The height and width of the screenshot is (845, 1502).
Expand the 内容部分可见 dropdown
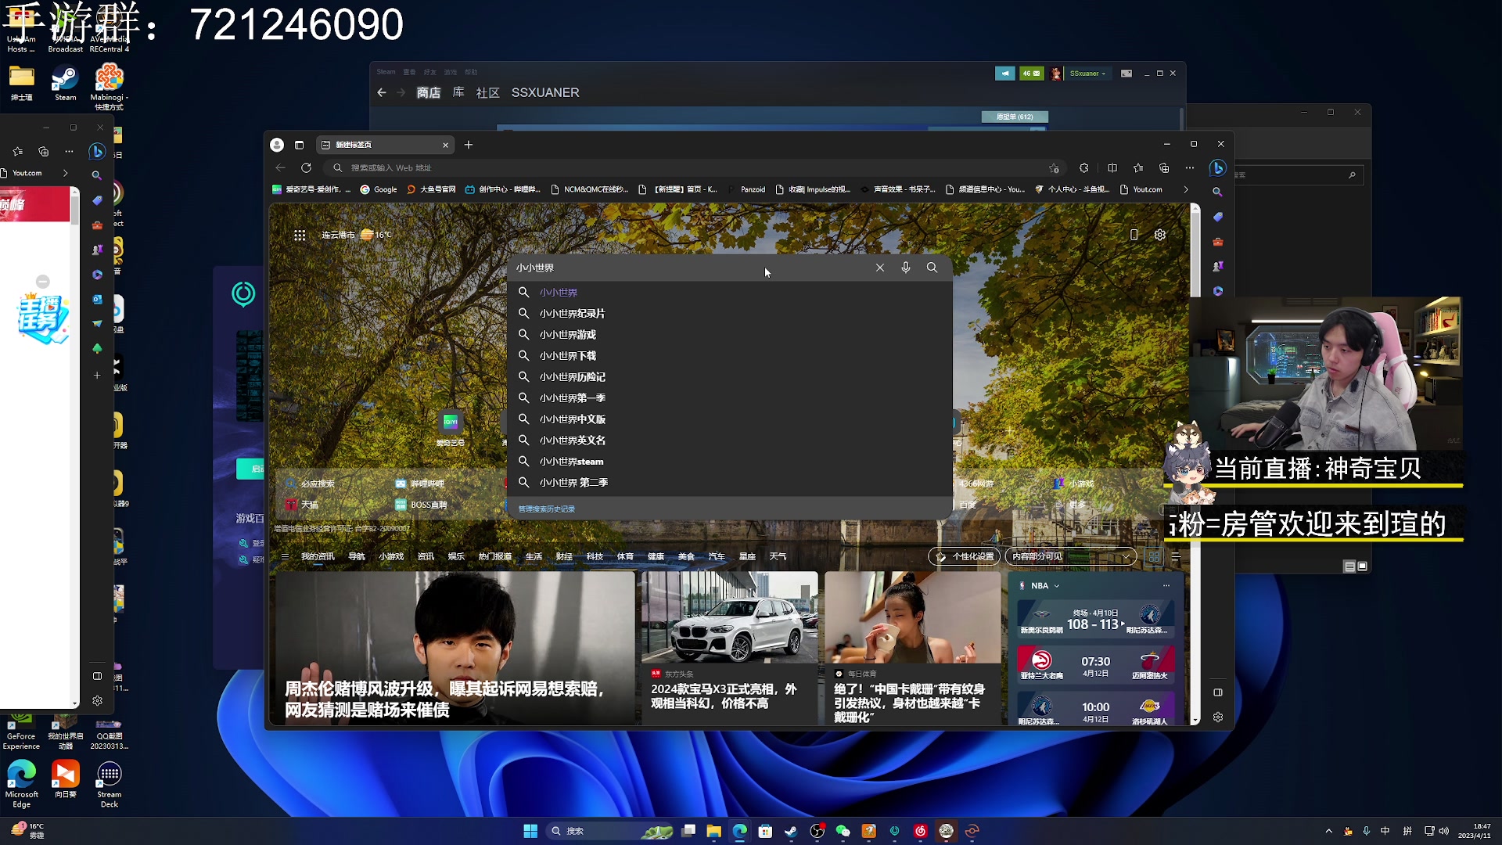click(1125, 556)
